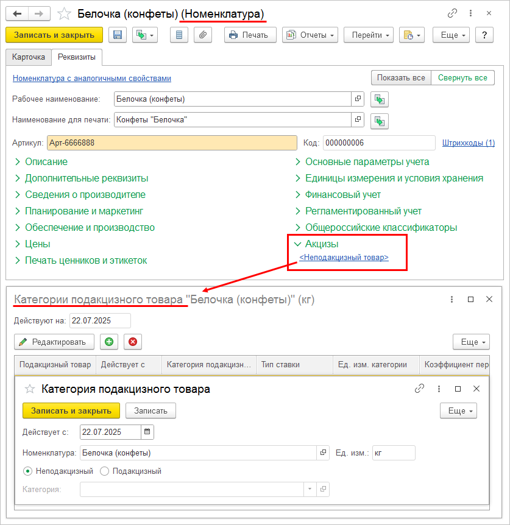
Task: Click the Показать все button
Action: point(401,78)
